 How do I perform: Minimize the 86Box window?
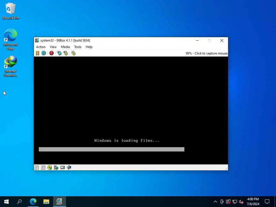197,40
